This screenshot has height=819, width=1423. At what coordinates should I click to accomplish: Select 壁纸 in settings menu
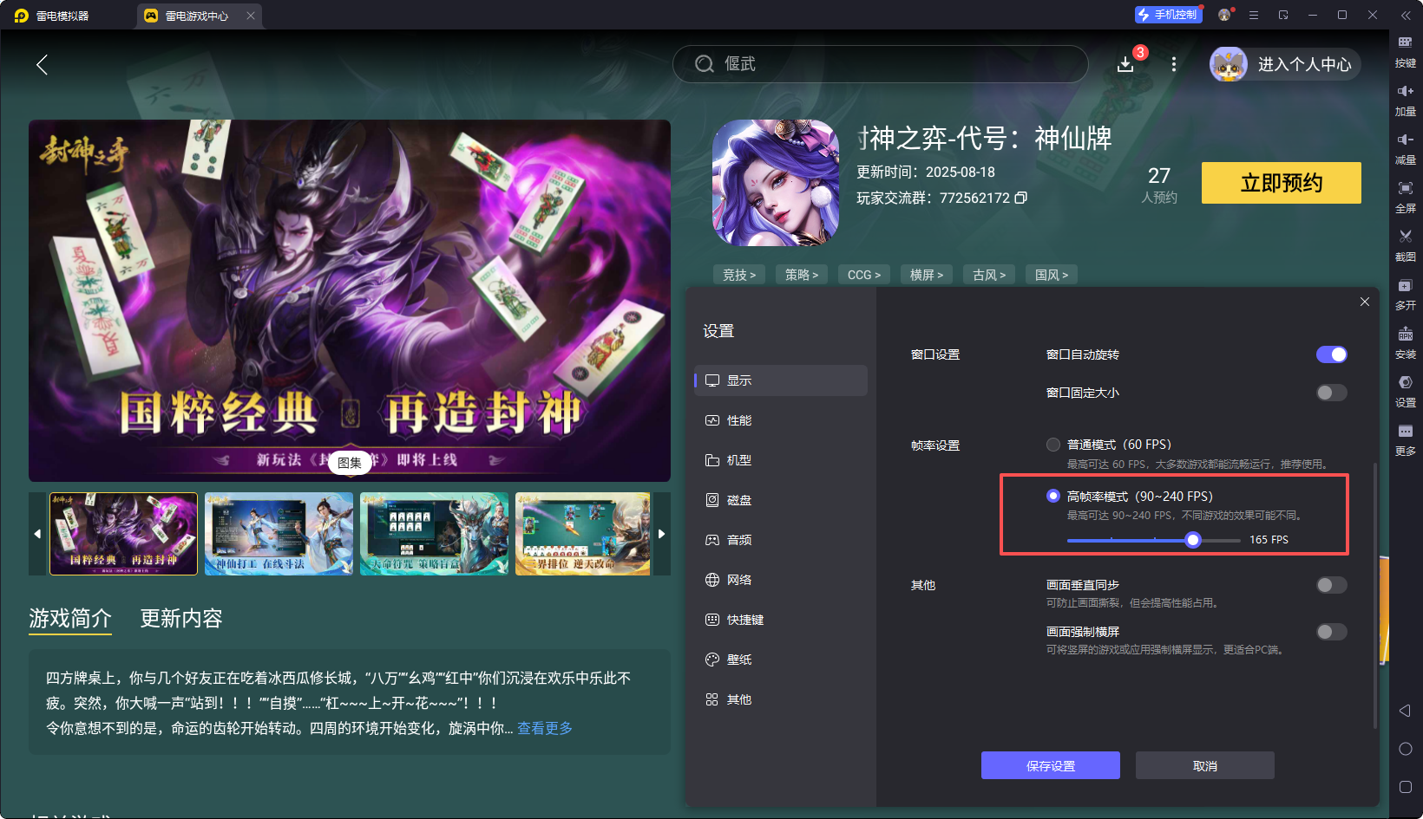point(781,660)
